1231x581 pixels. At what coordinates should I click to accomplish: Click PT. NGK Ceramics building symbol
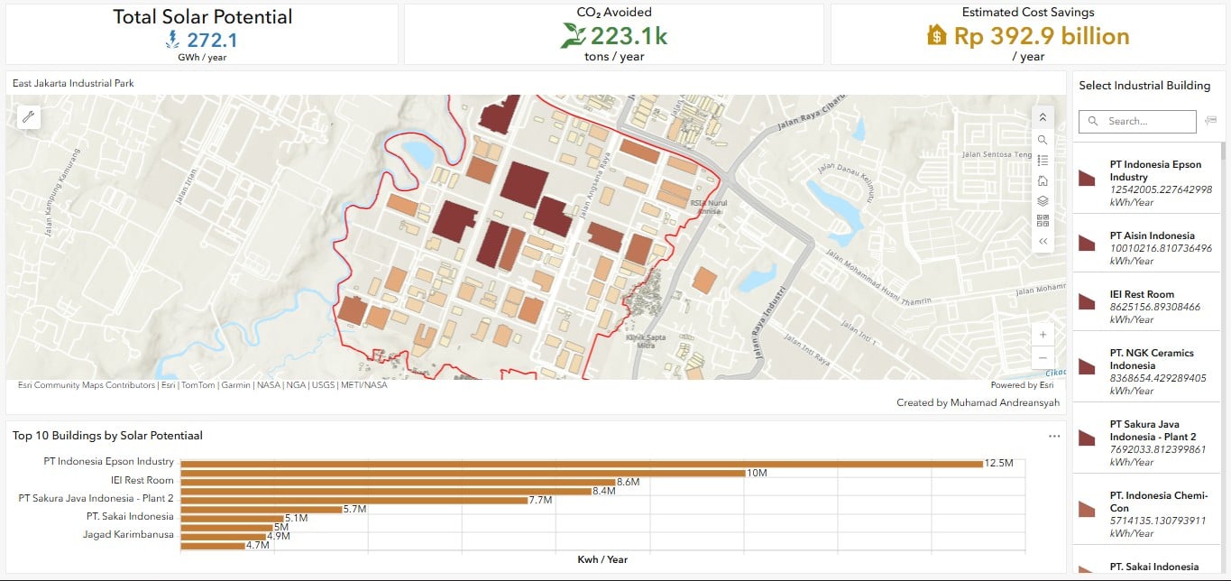(1087, 366)
